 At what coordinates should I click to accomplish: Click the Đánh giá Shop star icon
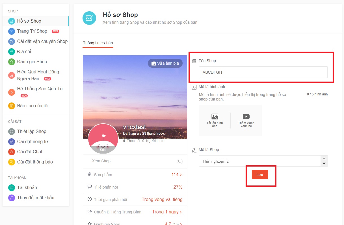(x=11, y=62)
